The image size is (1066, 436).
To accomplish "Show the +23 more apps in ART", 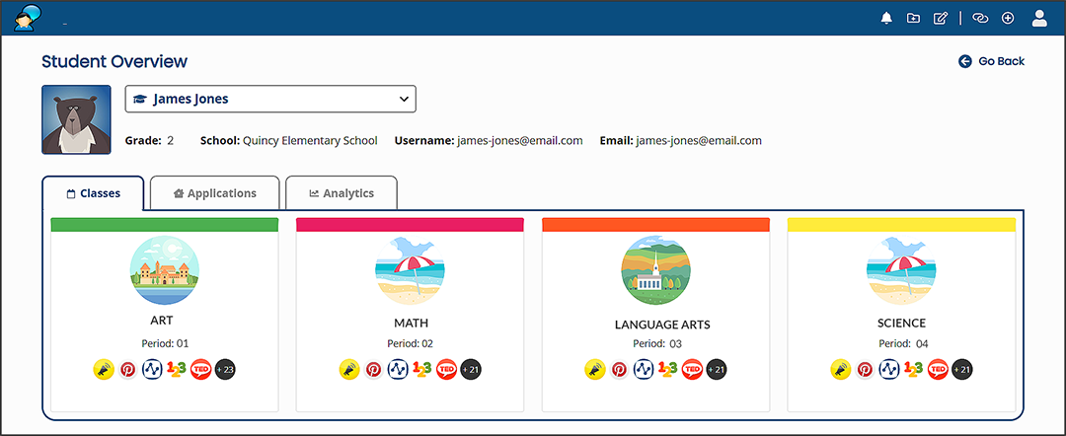I will 225,370.
